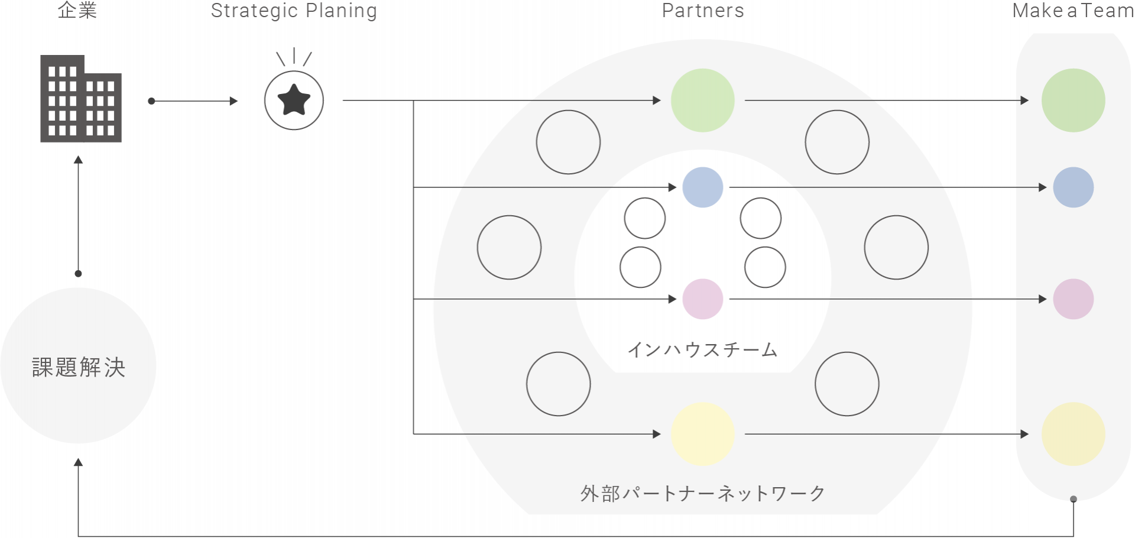Click the 課題解決 circle
The height and width of the screenshot is (538, 1135).
coord(78,366)
